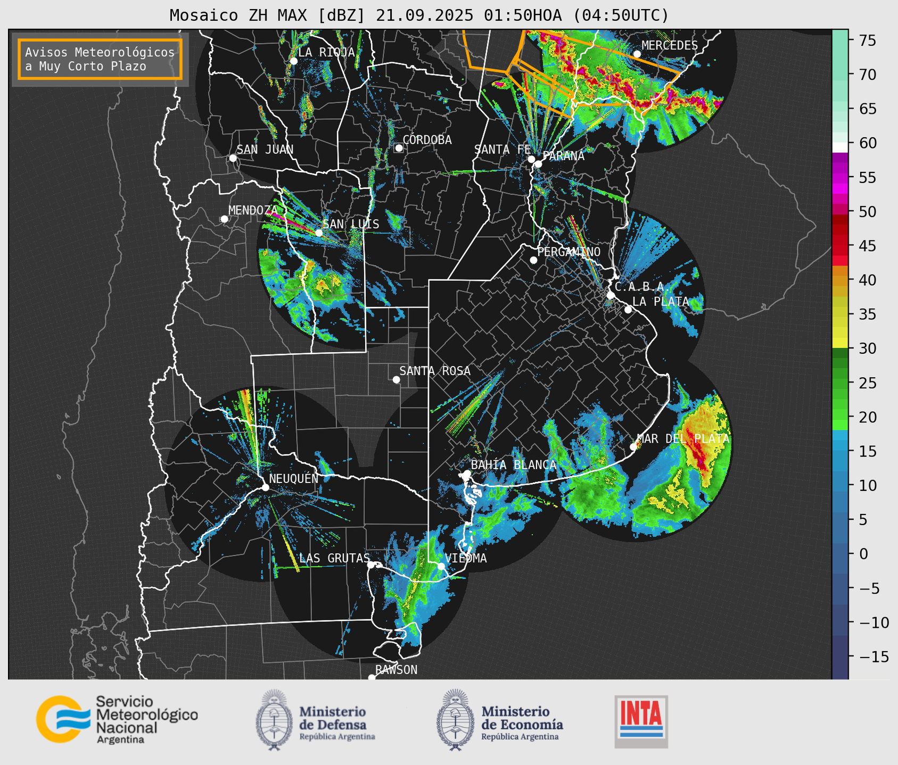Select the Mercedes city marker dot
This screenshot has height=765, width=898.
pos(637,54)
